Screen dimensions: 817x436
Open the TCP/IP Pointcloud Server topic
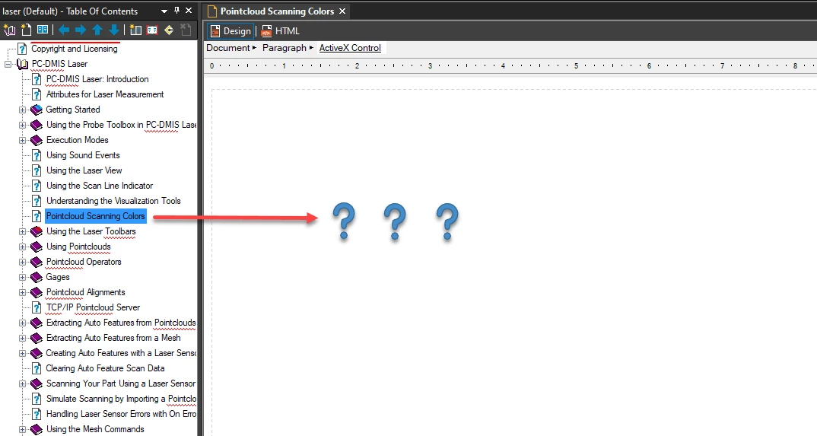coord(93,307)
